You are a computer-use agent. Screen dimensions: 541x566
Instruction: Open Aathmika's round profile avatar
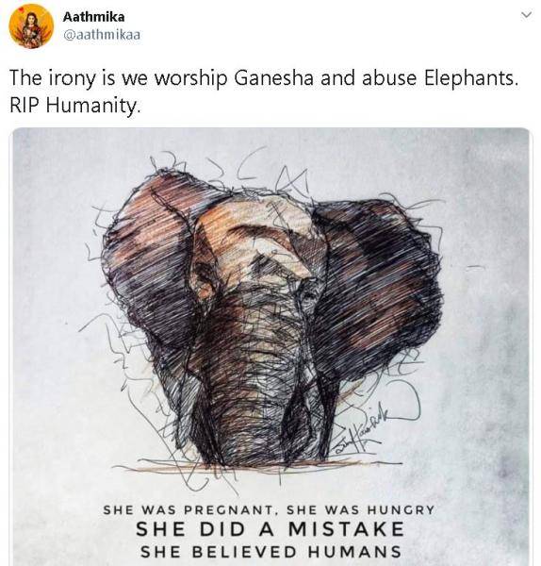point(31,26)
